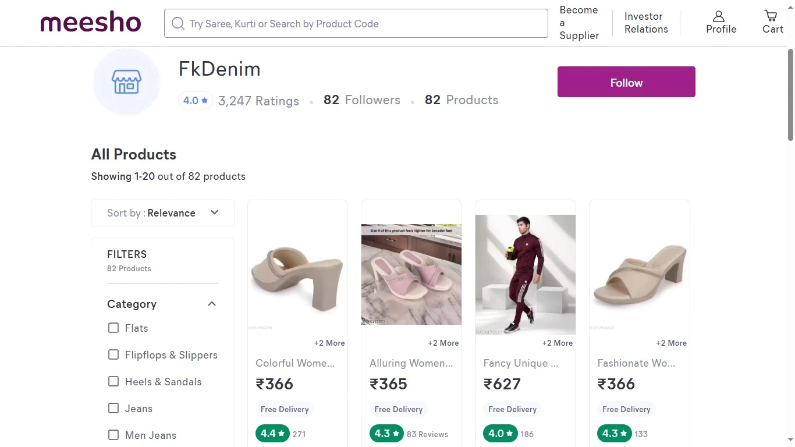Click the 4.0 rating badge on tracksuit product

click(x=501, y=434)
